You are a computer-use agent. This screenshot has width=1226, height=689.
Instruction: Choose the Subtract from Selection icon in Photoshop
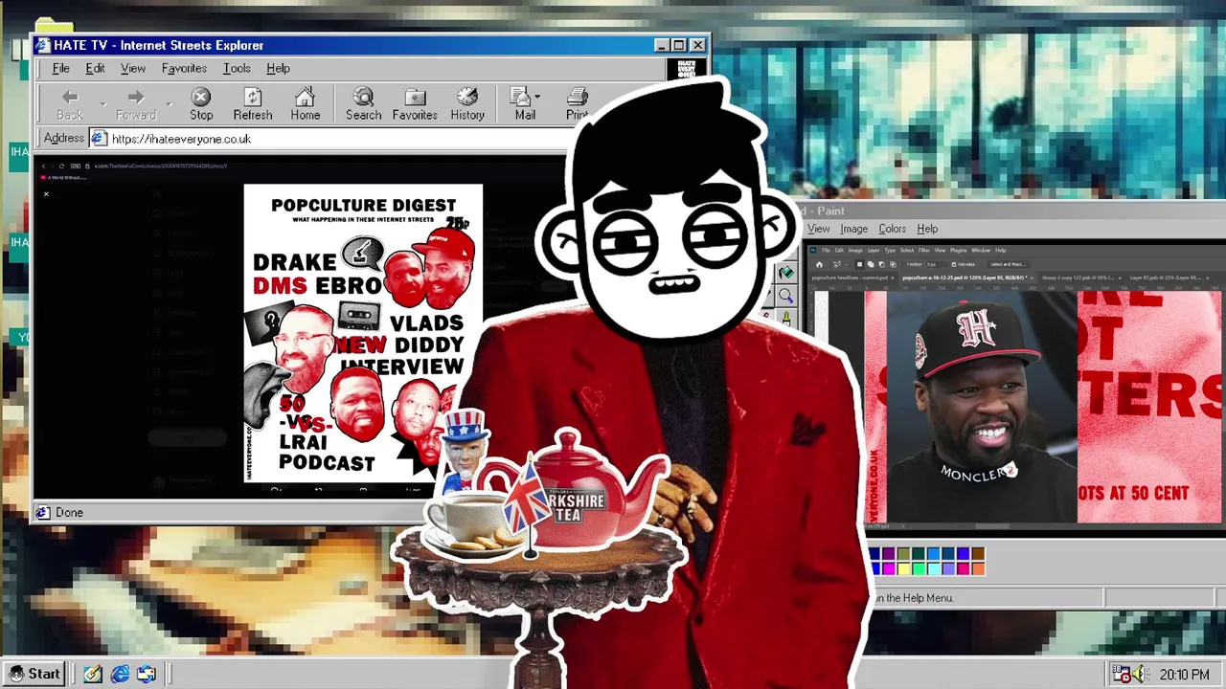pos(882,264)
